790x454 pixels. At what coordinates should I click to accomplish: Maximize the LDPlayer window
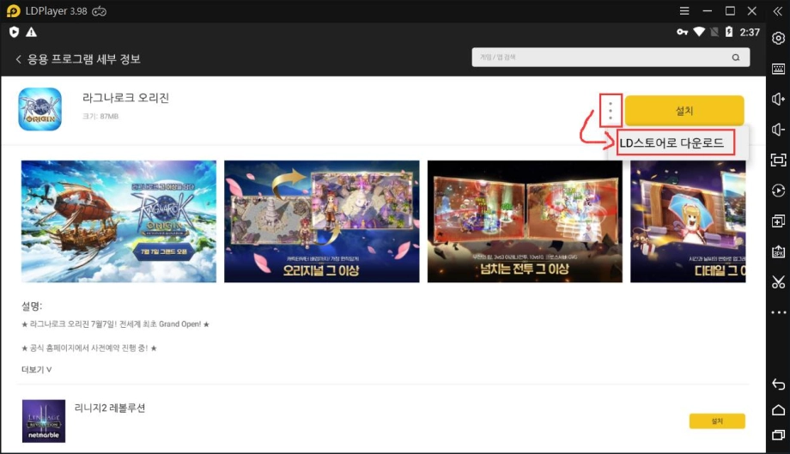tap(730, 10)
